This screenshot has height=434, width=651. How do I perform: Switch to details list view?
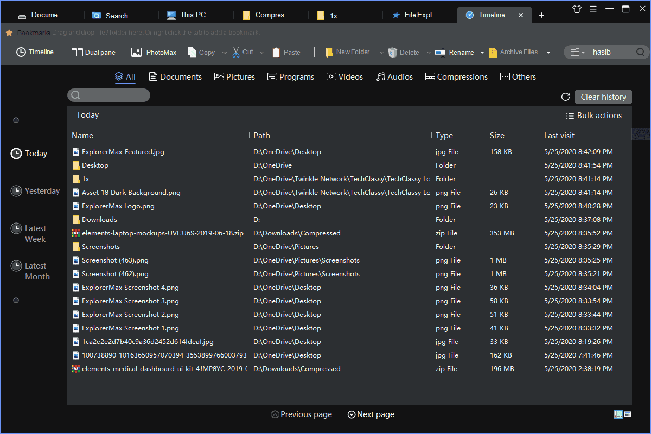pos(618,414)
